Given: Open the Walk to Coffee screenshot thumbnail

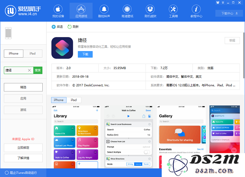Looking at the screenshot, I should click(x=128, y=137).
